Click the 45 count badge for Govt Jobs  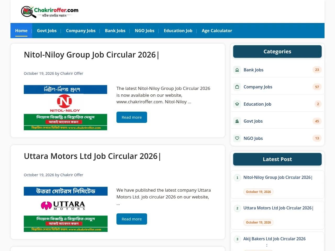(x=317, y=121)
